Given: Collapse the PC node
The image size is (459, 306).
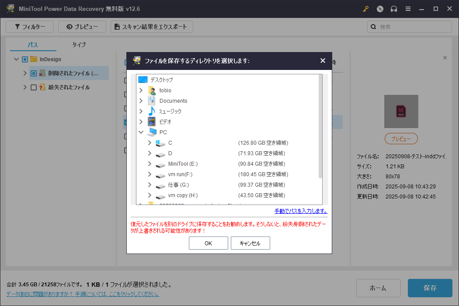Looking at the screenshot, I should click(x=141, y=132).
